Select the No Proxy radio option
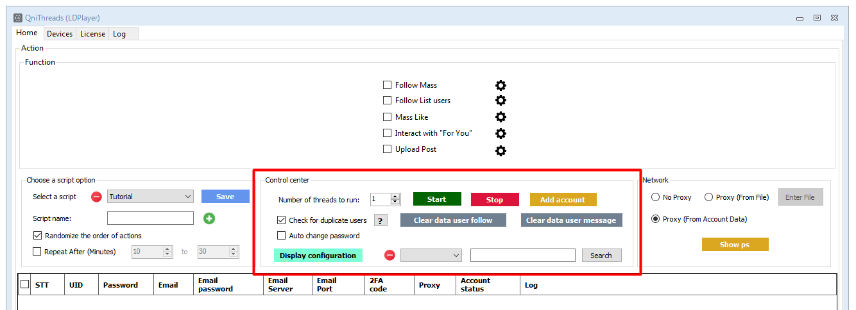Image resolution: width=856 pixels, height=310 pixels. pyautogui.click(x=656, y=197)
